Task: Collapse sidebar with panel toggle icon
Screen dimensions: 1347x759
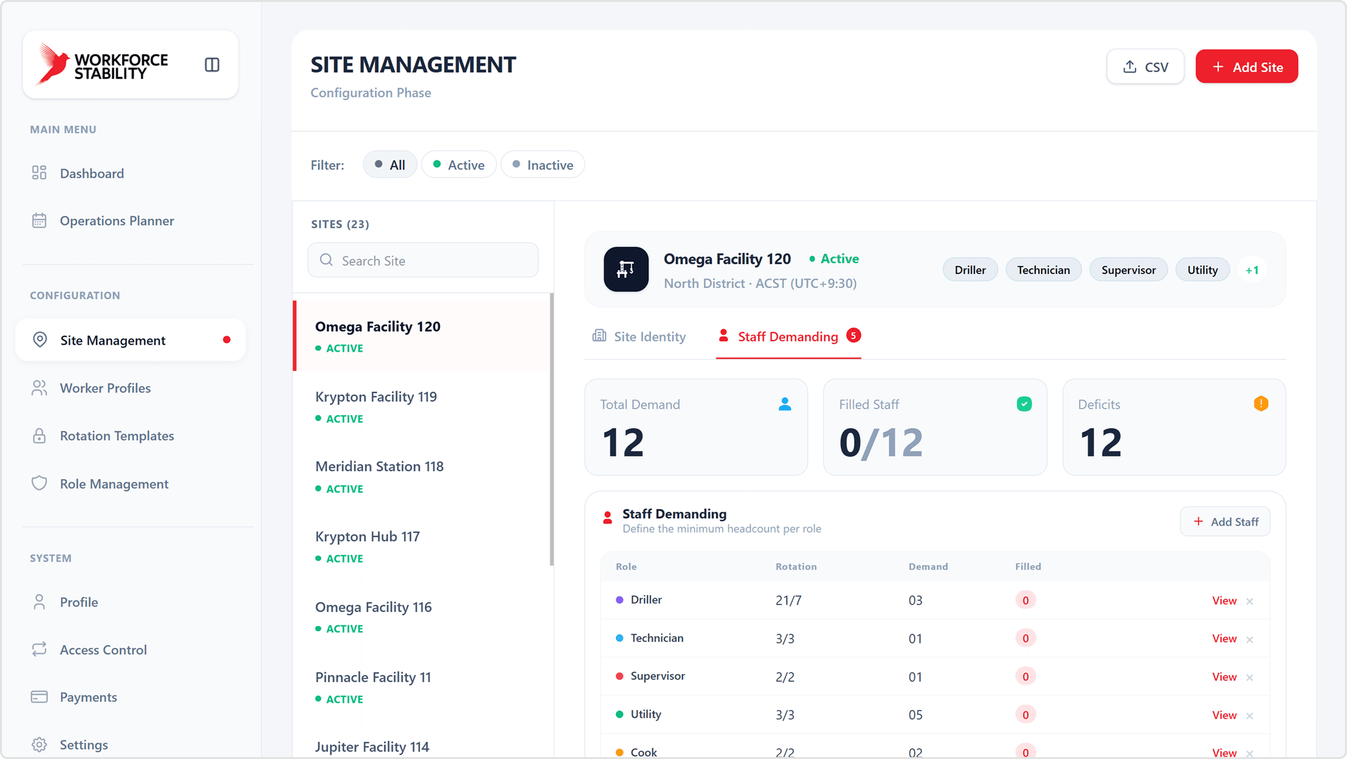Action: coord(212,65)
